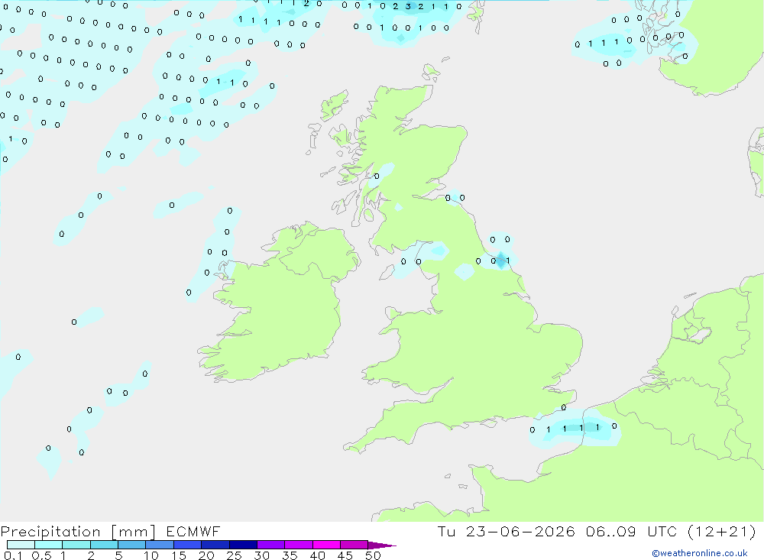Select the magenta 40–45 mm legend swatch
The width and height of the screenshot is (764, 560).
click(x=326, y=545)
